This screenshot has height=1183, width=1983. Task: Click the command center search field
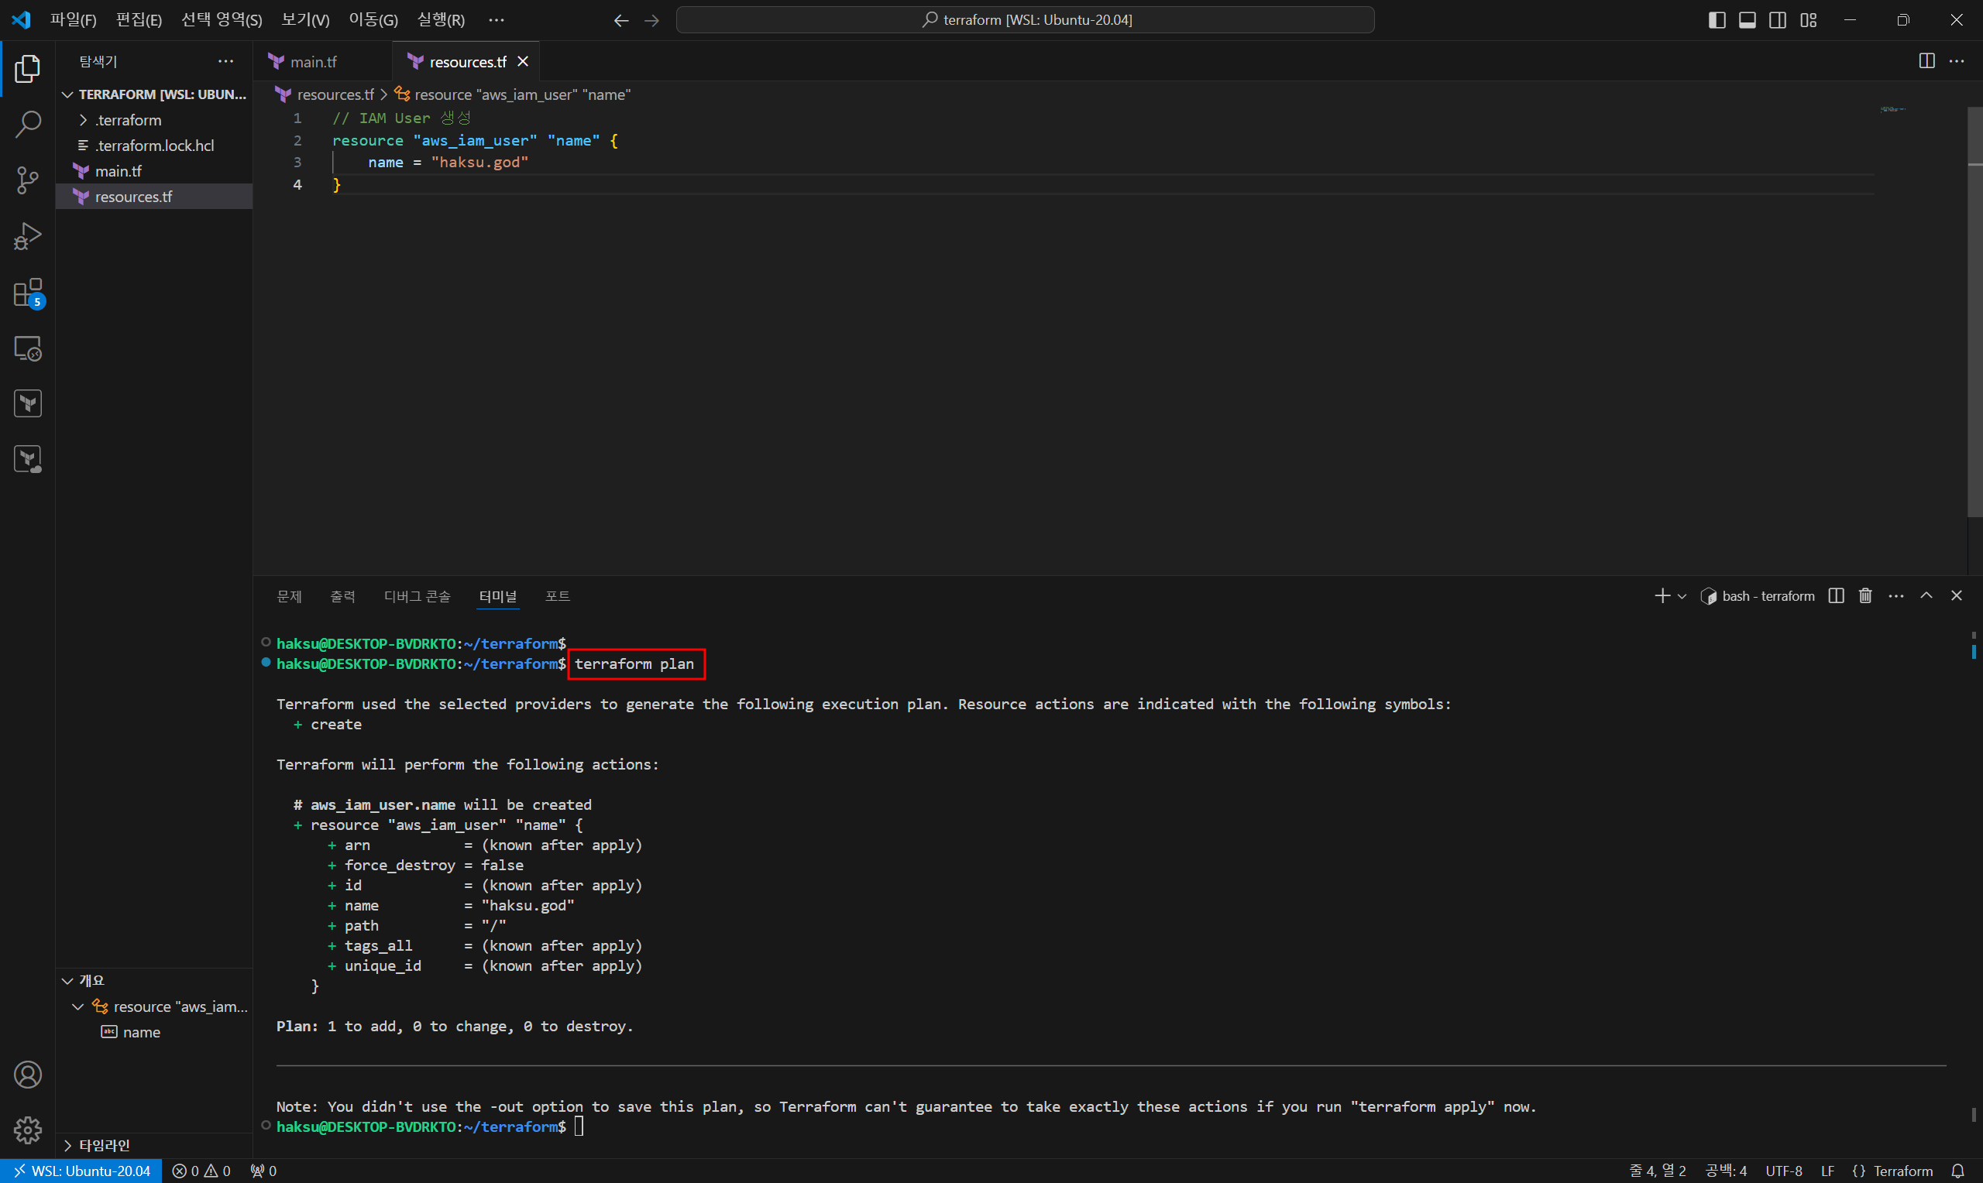click(1025, 20)
